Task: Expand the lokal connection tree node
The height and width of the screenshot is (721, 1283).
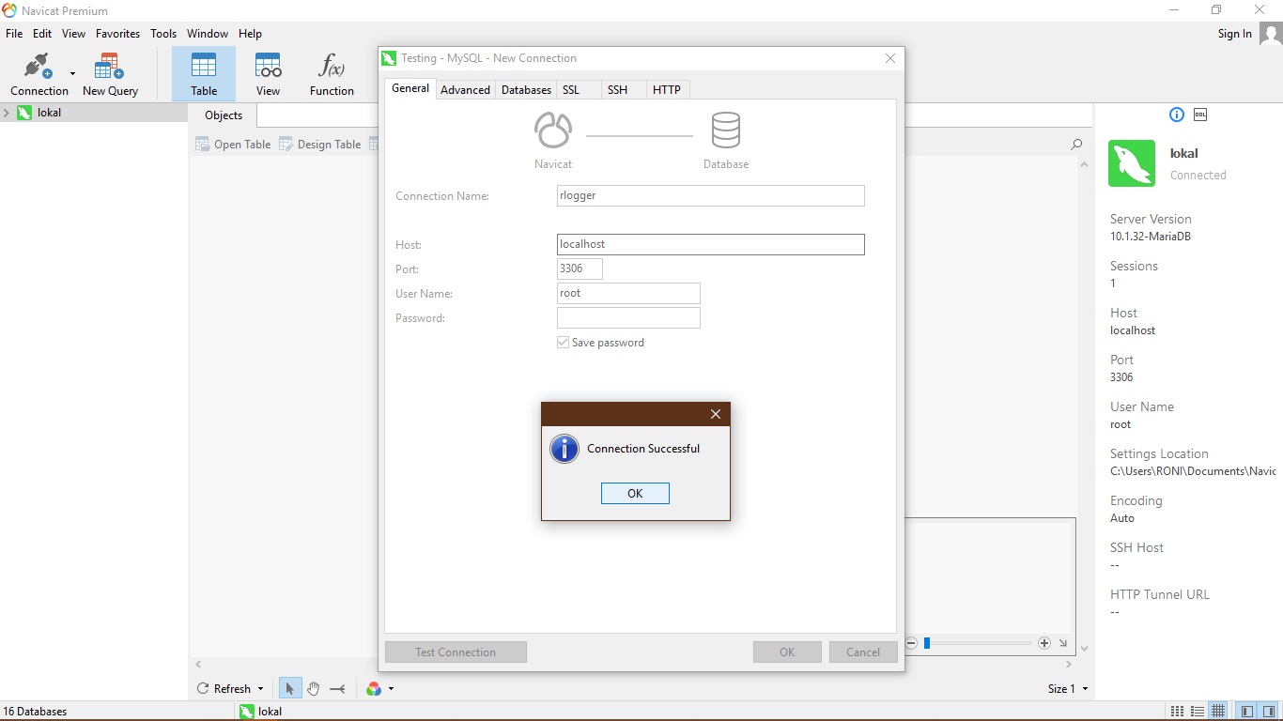Action: pyautogui.click(x=7, y=113)
